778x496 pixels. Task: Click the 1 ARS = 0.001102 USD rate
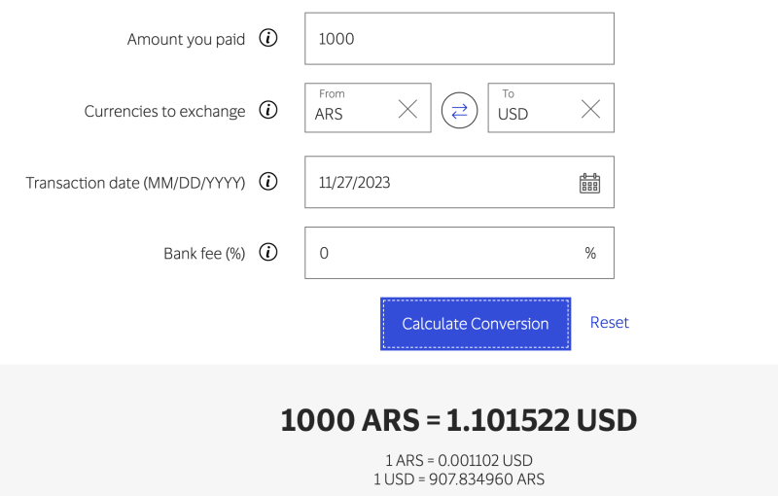(x=458, y=461)
